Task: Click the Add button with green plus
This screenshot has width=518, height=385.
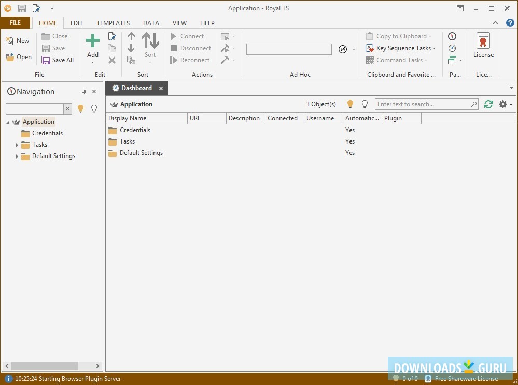Action: click(93, 46)
